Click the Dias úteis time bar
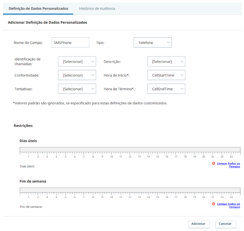244x231 pixels. (130, 149)
